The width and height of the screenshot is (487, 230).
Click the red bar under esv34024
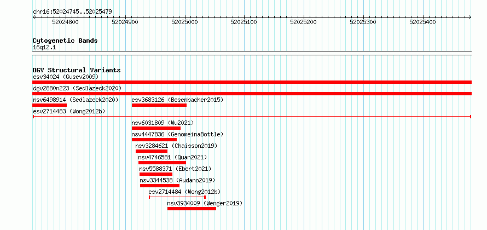(252, 82)
